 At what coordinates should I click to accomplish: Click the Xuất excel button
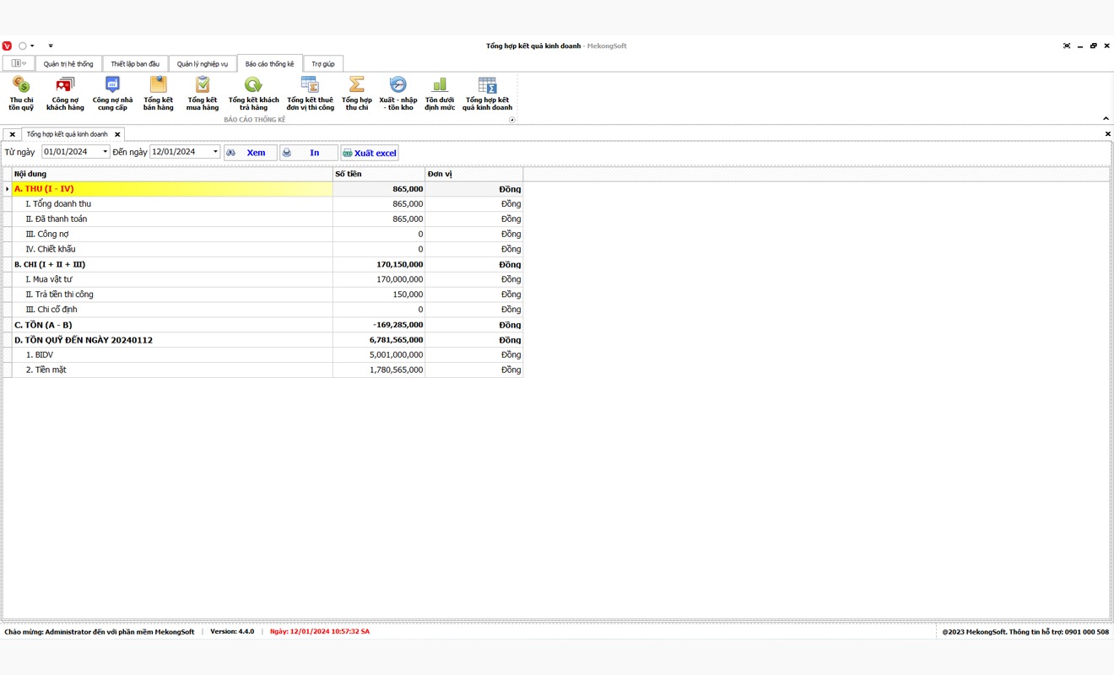pyautogui.click(x=370, y=153)
